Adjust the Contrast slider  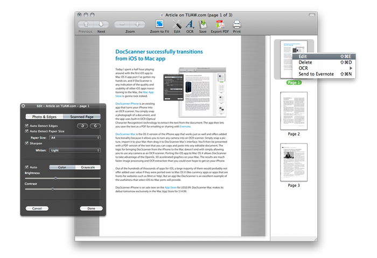click(53, 189)
